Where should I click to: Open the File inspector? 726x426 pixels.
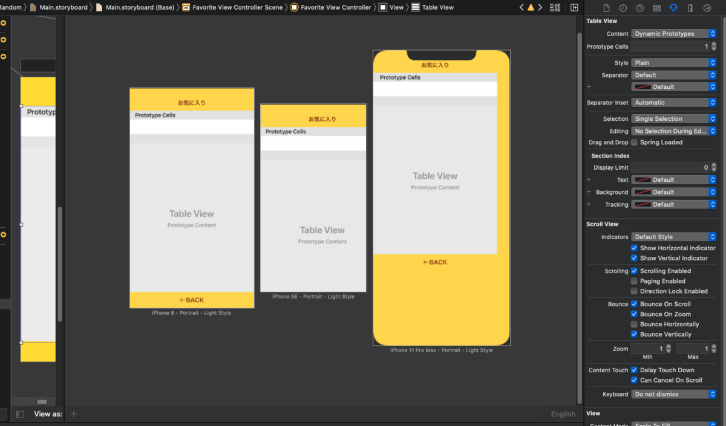(x=606, y=8)
